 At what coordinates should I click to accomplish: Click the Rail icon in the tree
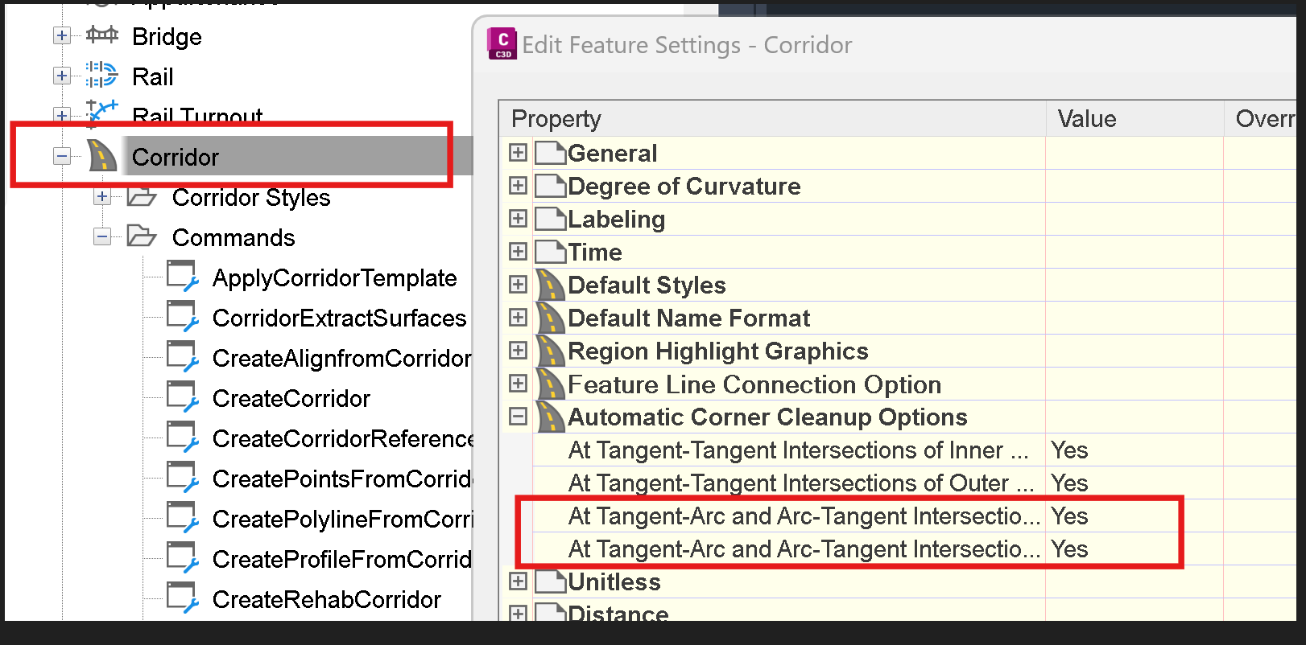tap(102, 75)
